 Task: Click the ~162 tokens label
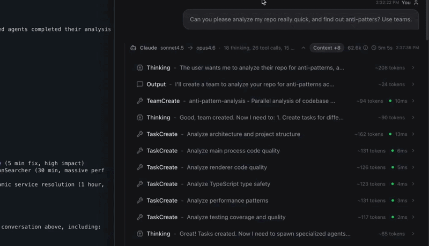pyautogui.click(x=369, y=134)
